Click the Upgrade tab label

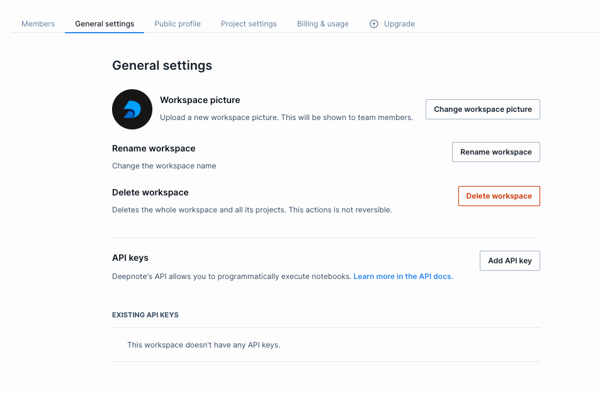point(399,24)
